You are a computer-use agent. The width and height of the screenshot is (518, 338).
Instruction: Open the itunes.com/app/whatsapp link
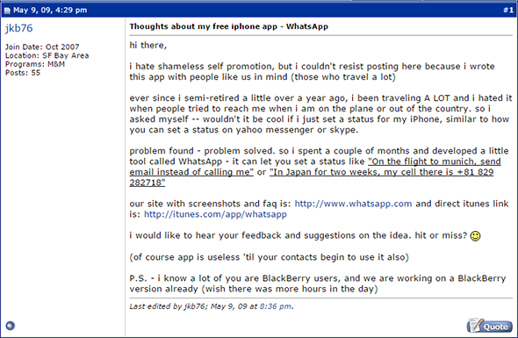point(215,214)
